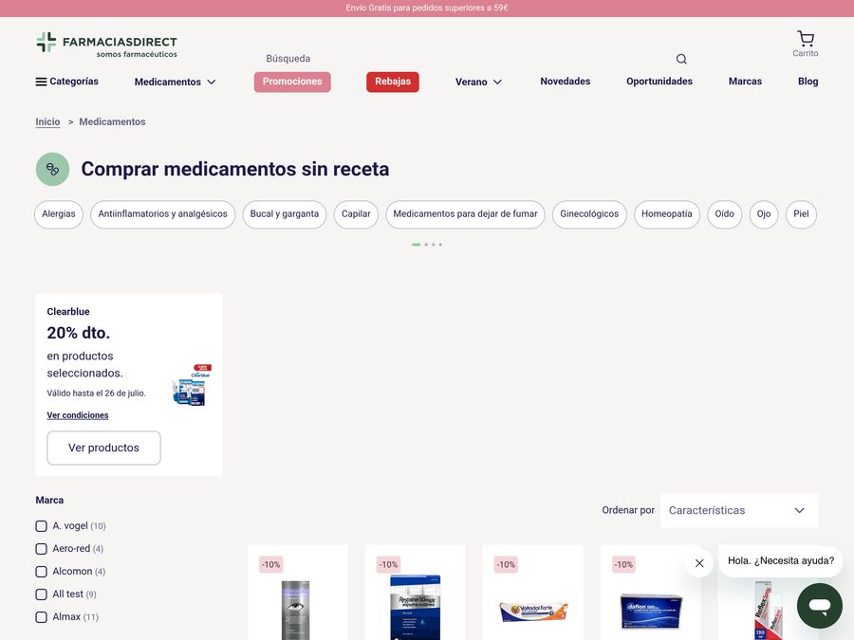Select the Homeopatía category pill
854x640 pixels.
(x=667, y=214)
